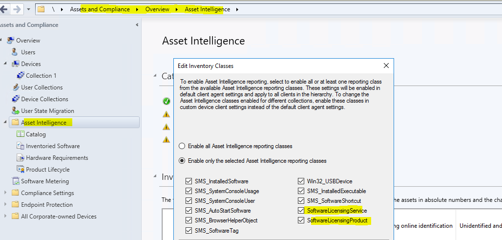Open dropdown arrow after Overview breadcrumb
The height and width of the screenshot is (240, 502).
(177, 10)
